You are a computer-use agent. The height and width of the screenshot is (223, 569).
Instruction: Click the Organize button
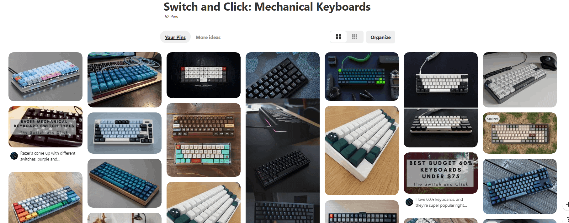(380, 37)
